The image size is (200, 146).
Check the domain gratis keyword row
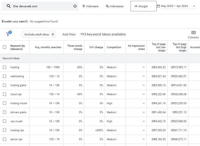pyautogui.click(x=4, y=112)
